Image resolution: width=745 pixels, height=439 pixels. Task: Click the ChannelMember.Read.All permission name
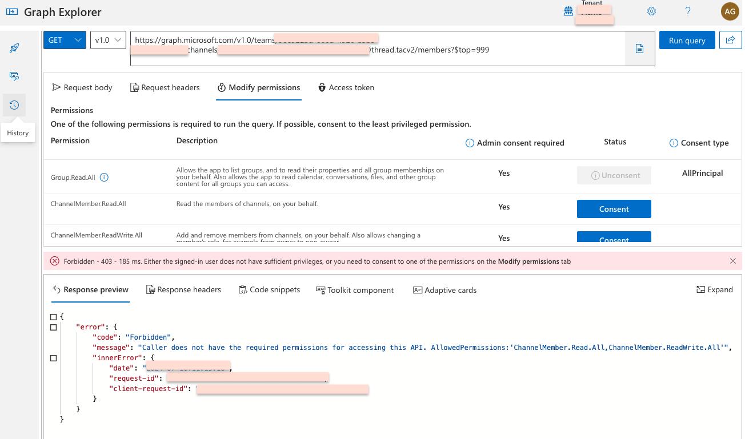pyautogui.click(x=89, y=204)
